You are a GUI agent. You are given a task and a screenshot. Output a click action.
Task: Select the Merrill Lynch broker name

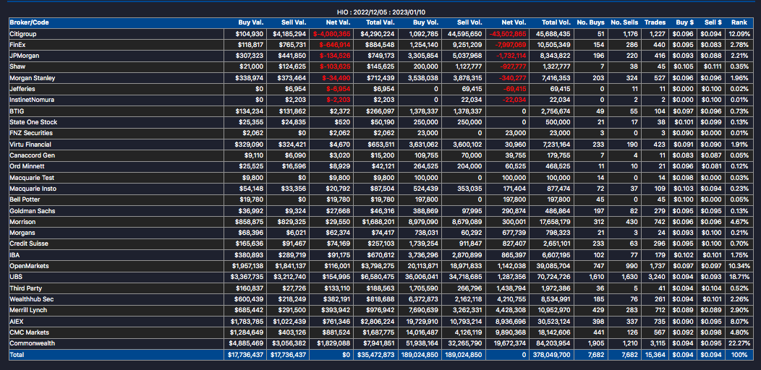click(x=28, y=310)
